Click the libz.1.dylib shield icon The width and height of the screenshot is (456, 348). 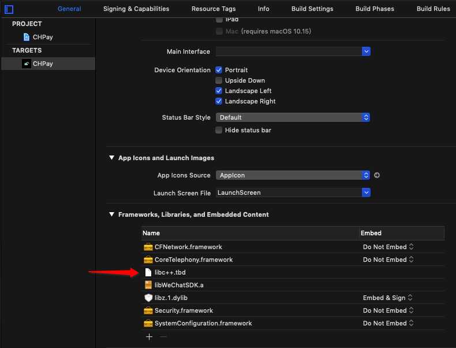click(148, 298)
